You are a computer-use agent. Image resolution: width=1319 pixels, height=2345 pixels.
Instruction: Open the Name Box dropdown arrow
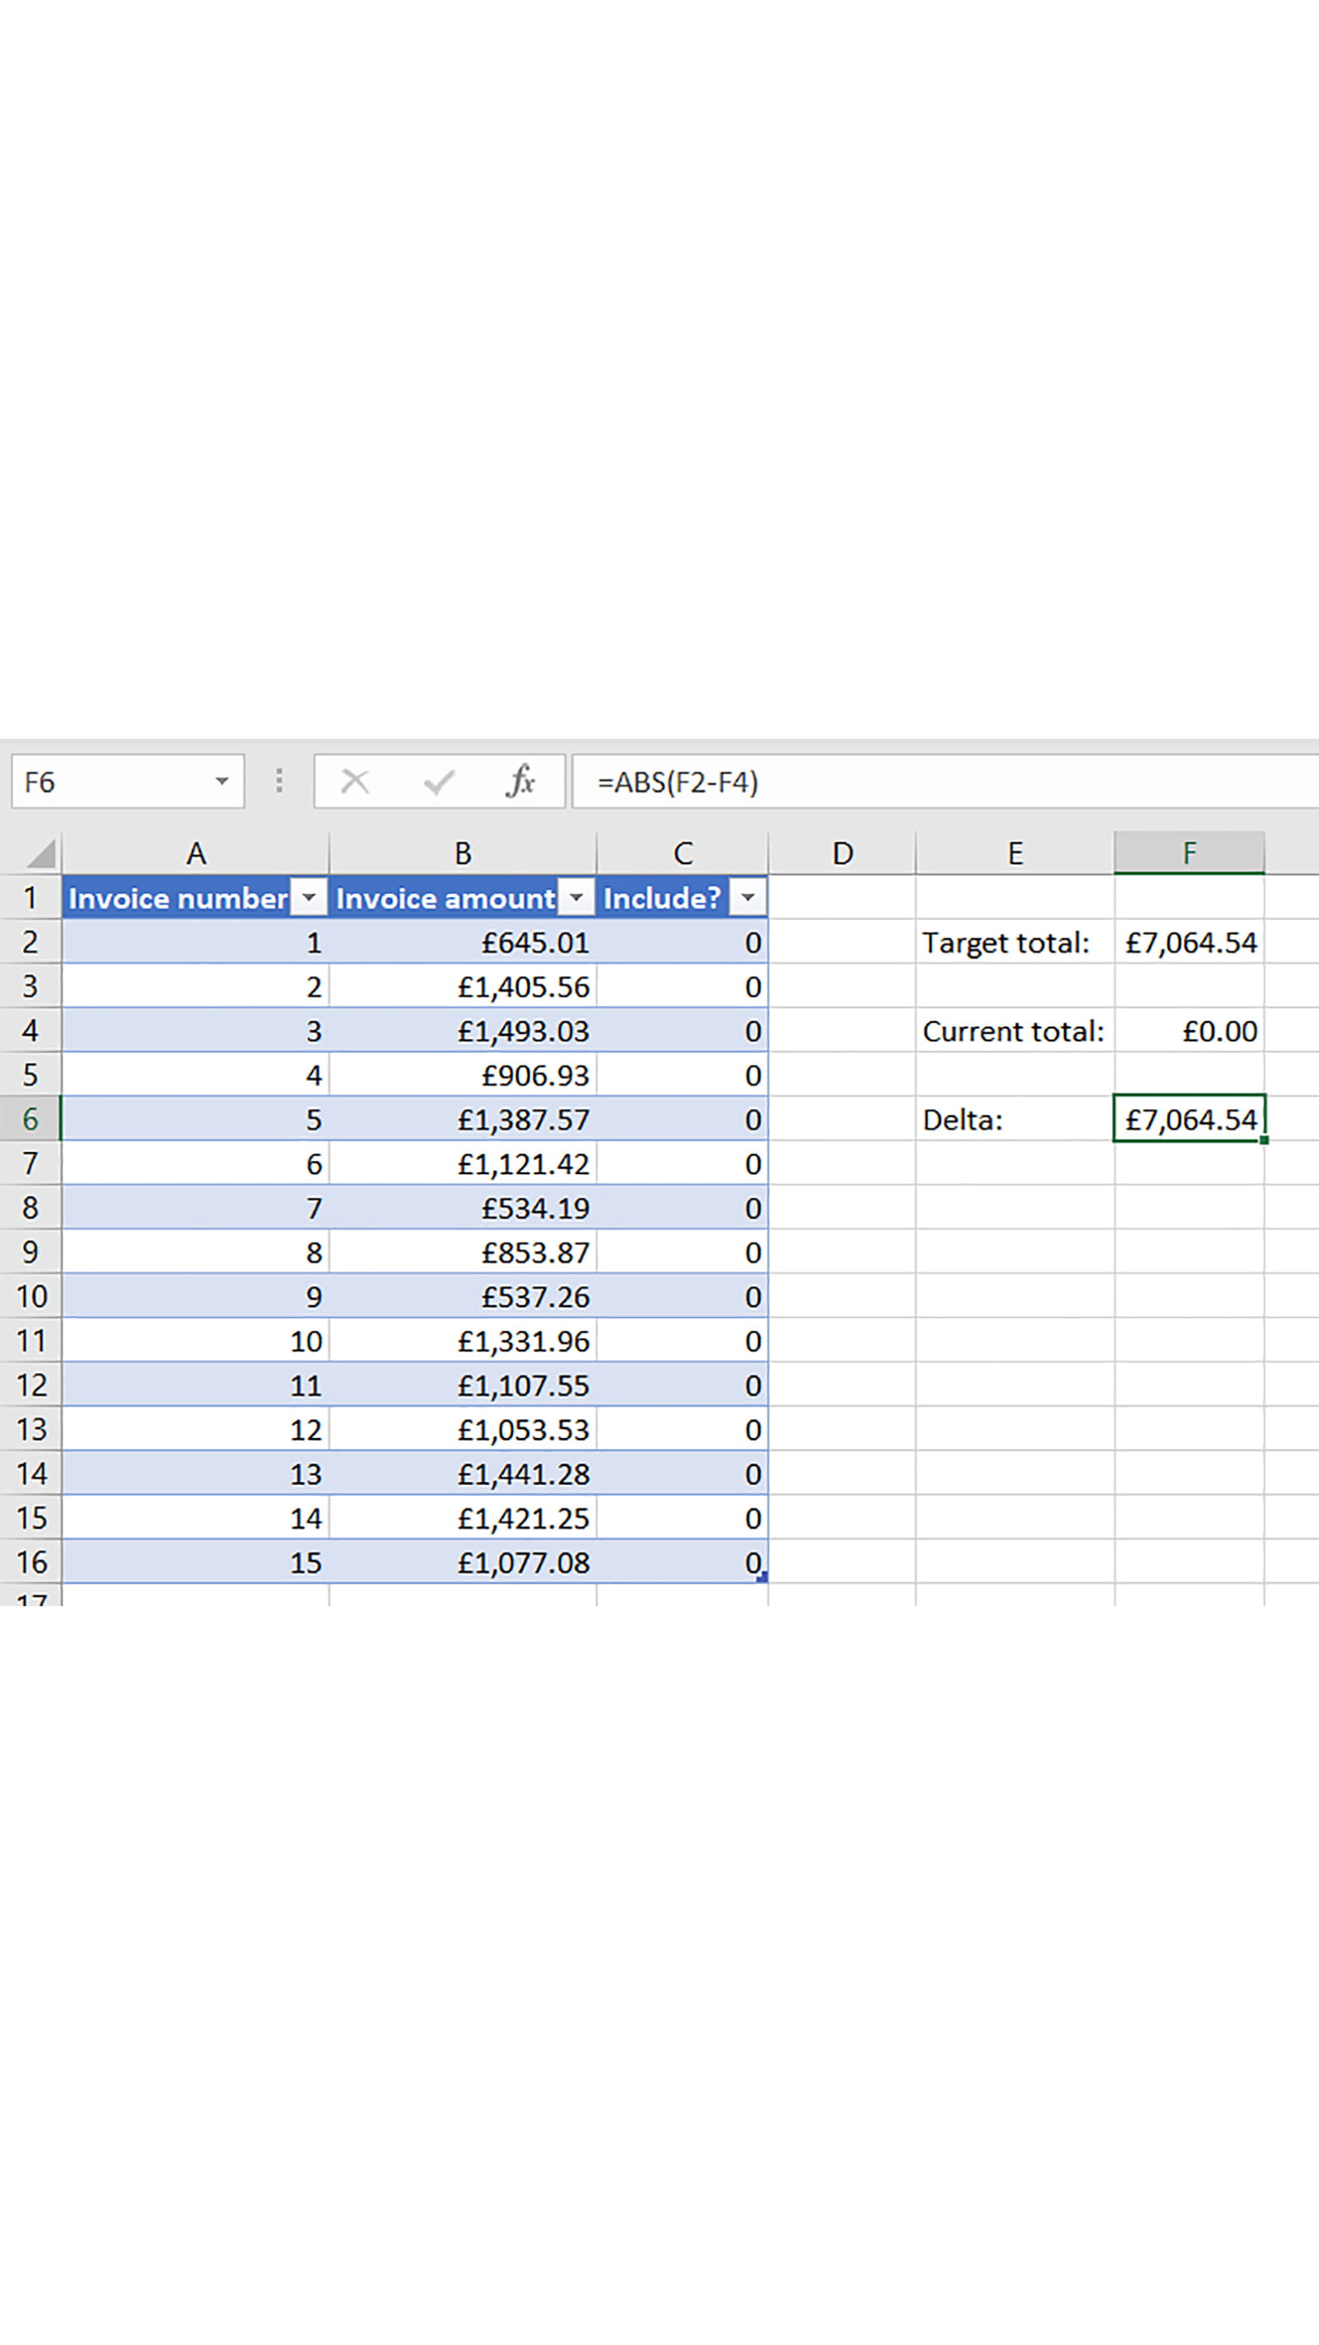[x=221, y=781]
